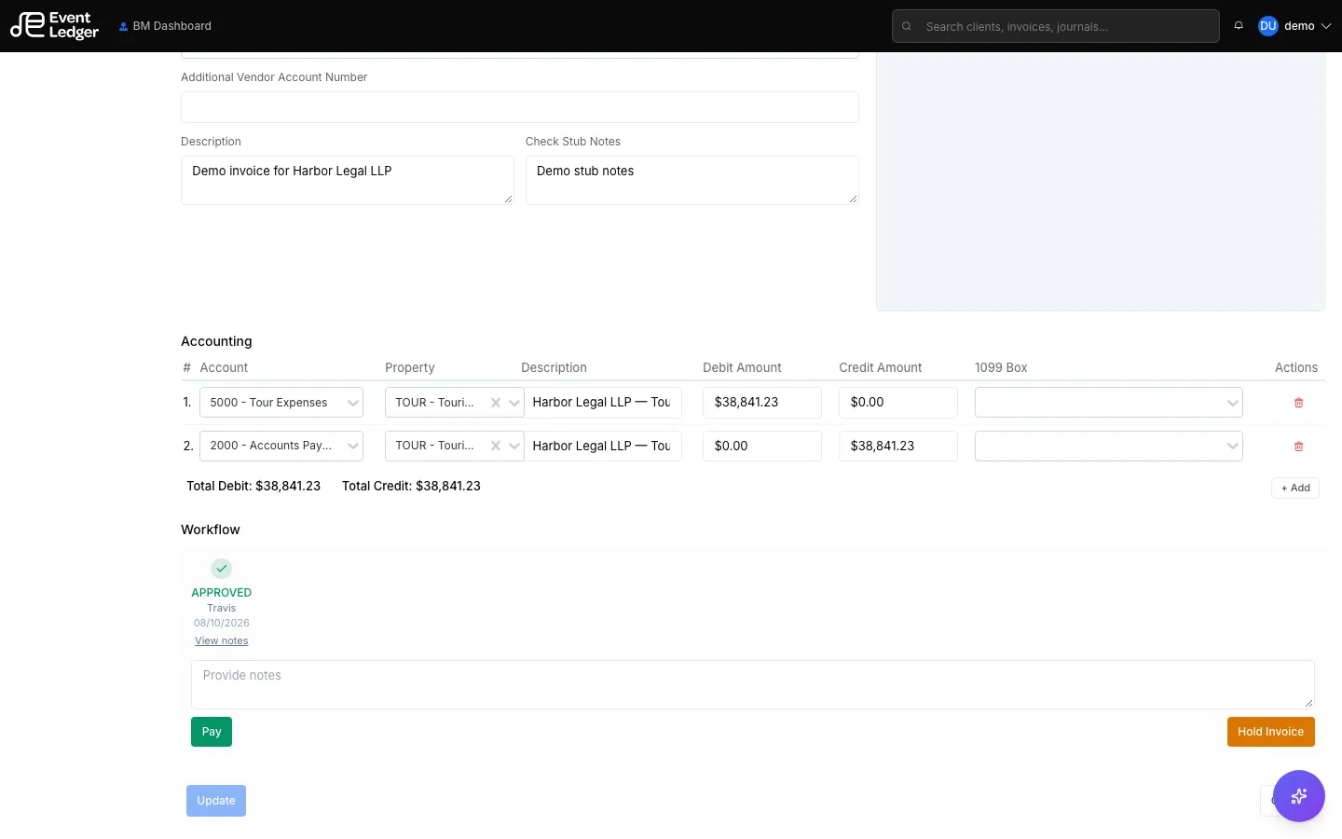Click the green approved checkmark icon
1342x839 pixels.
click(221, 569)
